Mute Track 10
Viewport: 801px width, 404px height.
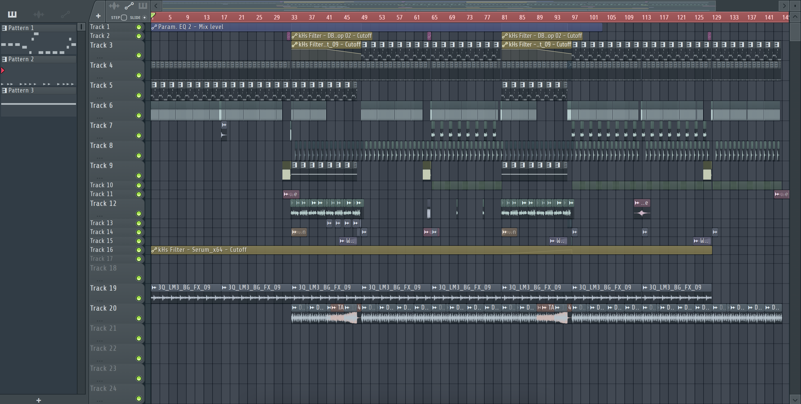point(139,185)
